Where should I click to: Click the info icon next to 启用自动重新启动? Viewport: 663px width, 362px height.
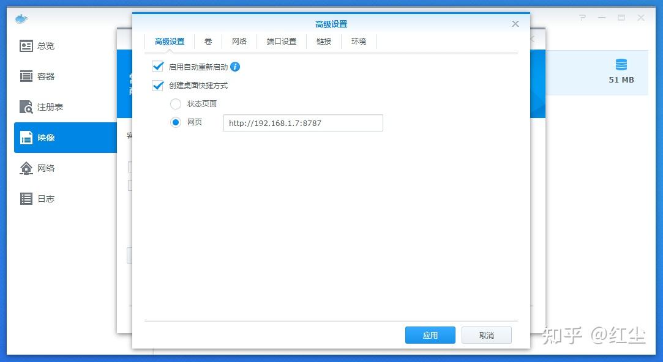234,68
